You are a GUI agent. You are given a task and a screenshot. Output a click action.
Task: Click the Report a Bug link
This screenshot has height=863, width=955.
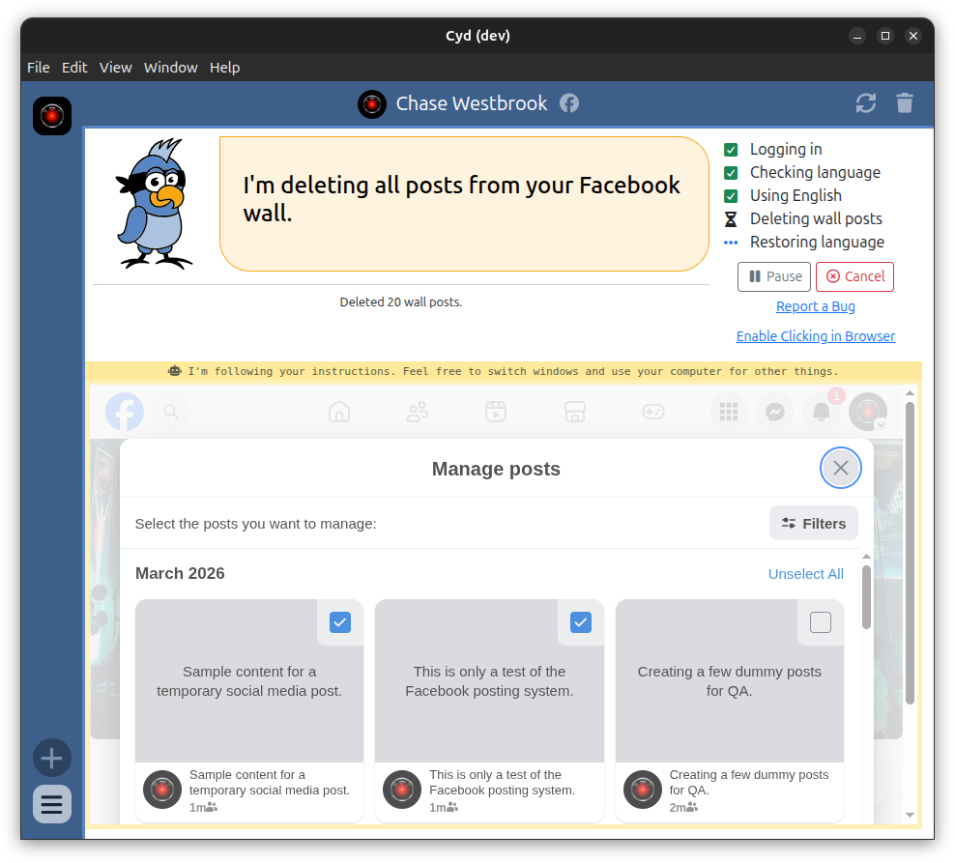(x=815, y=306)
